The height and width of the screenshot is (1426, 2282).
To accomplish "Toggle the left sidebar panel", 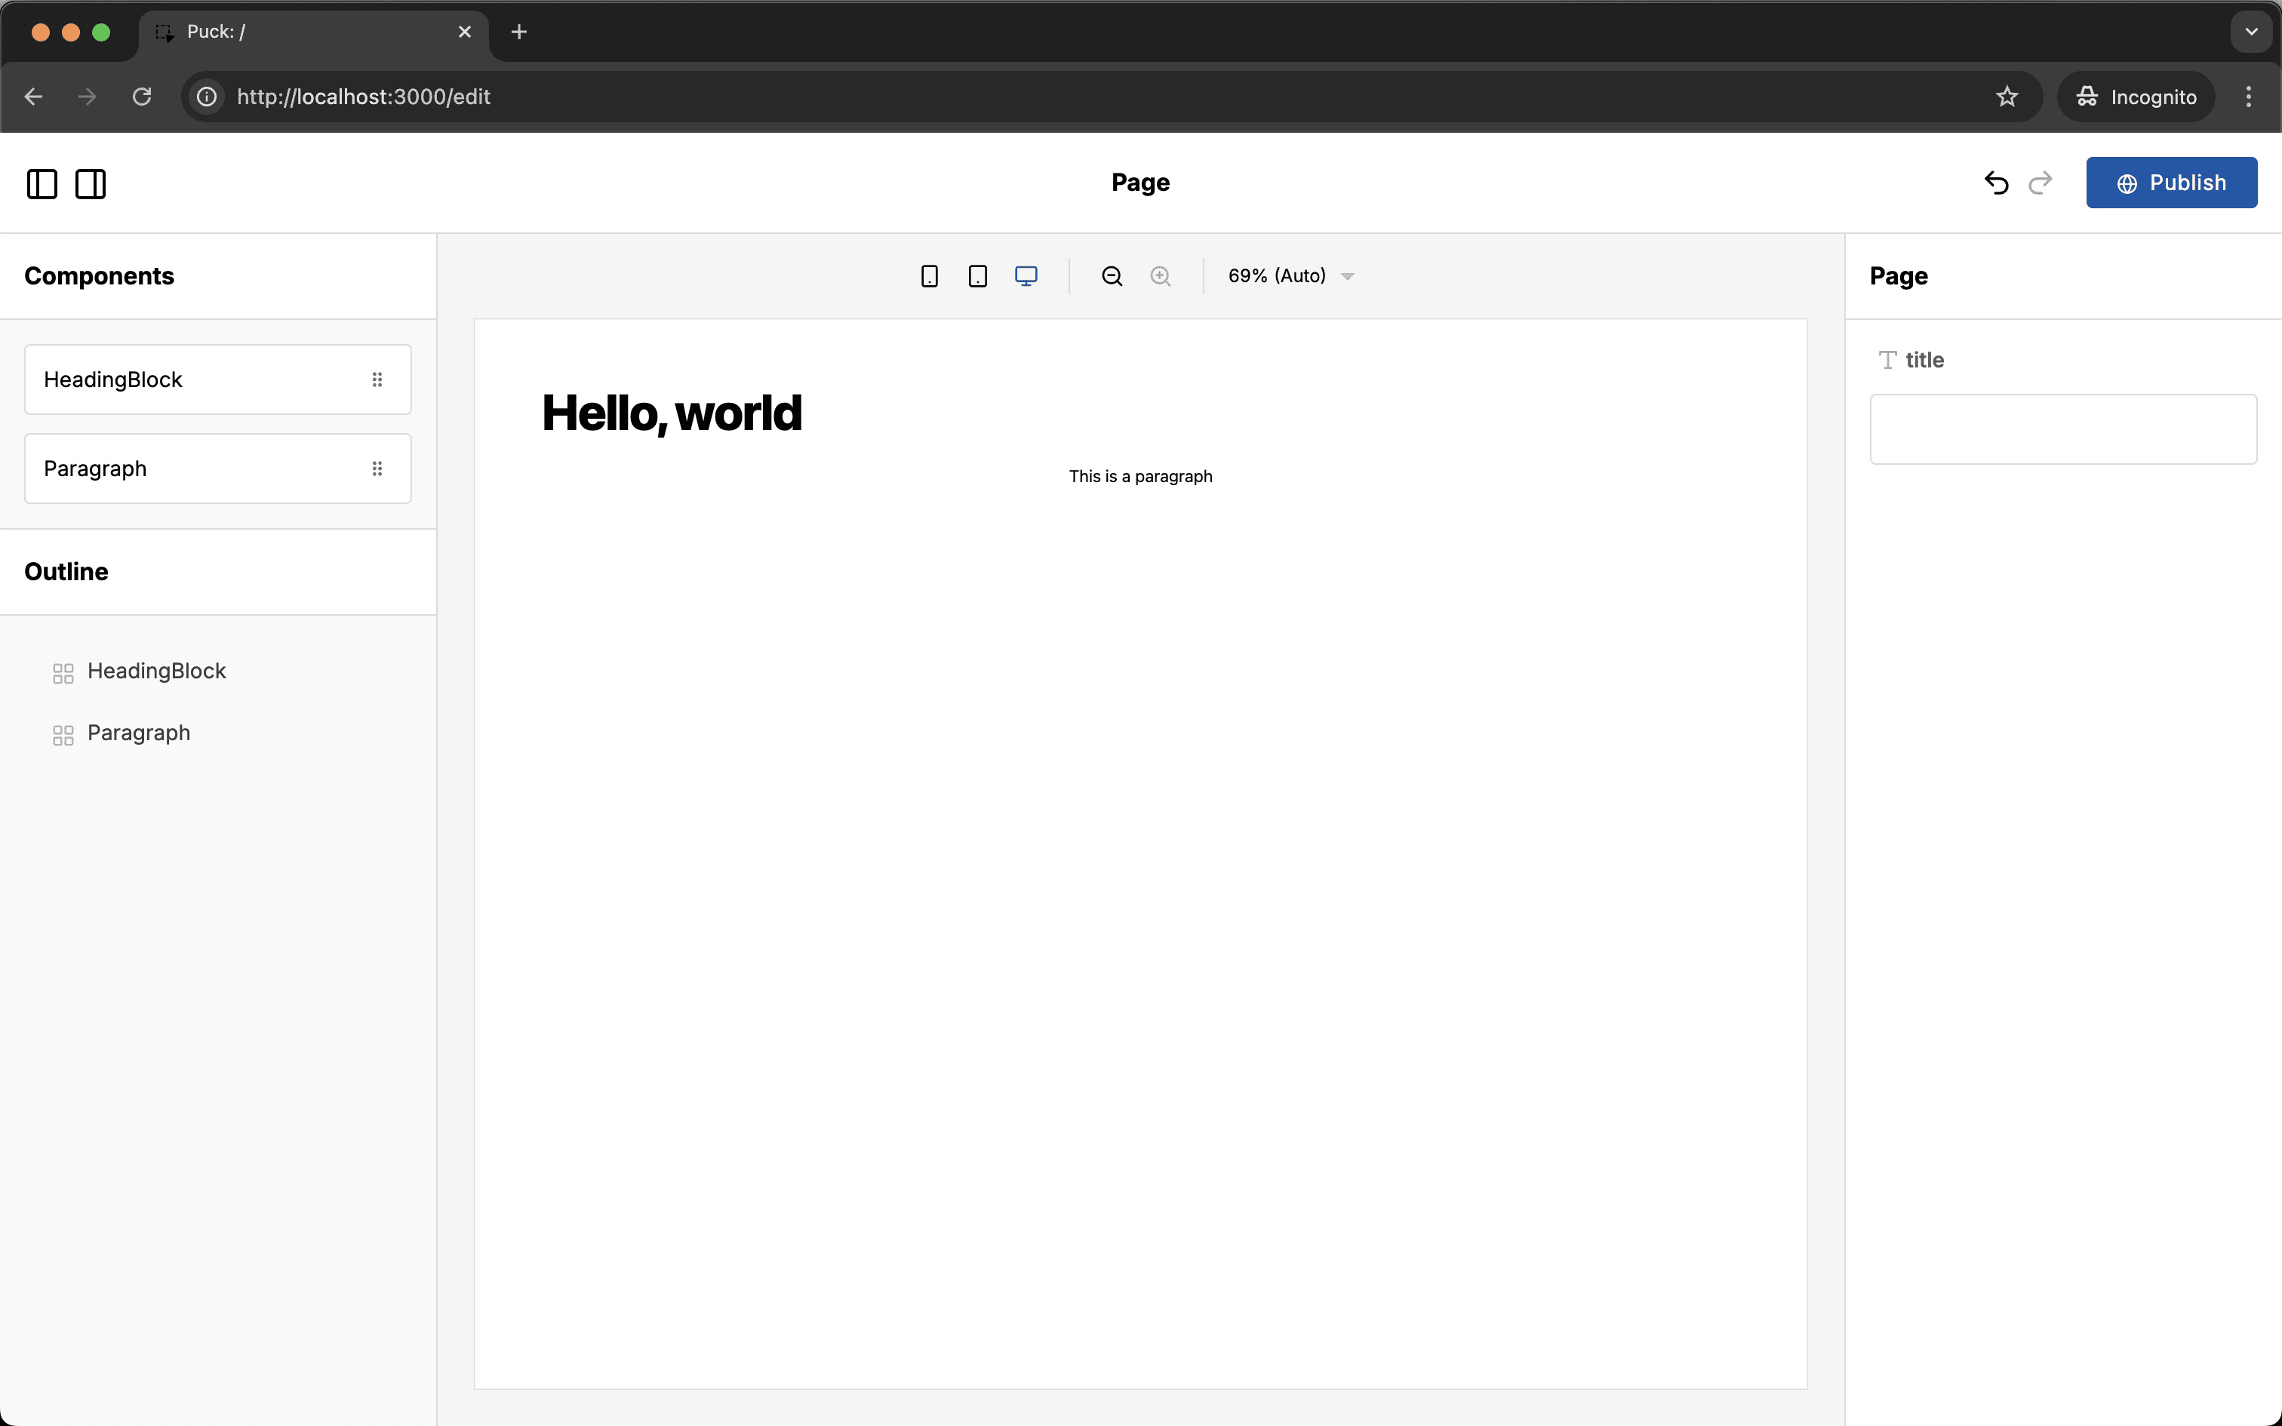I will [42, 184].
